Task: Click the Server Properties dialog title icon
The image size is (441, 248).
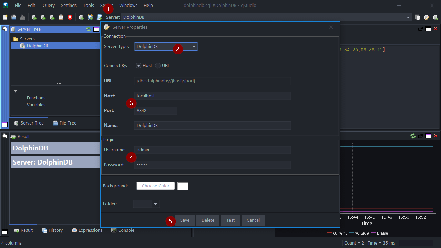Action: 107,27
